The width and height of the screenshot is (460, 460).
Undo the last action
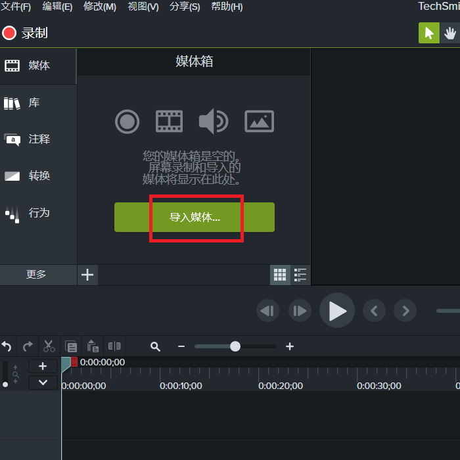point(7,346)
